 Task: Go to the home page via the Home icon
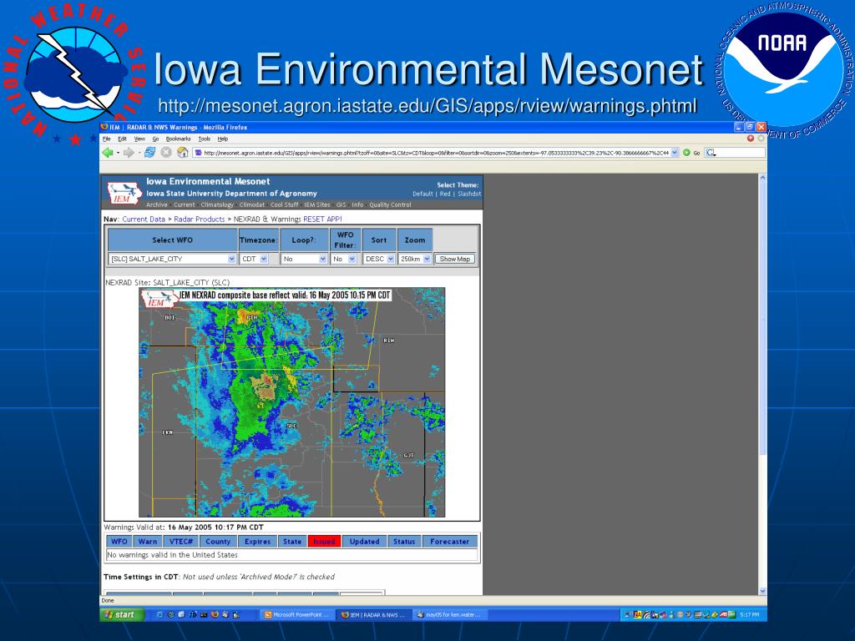(183, 153)
